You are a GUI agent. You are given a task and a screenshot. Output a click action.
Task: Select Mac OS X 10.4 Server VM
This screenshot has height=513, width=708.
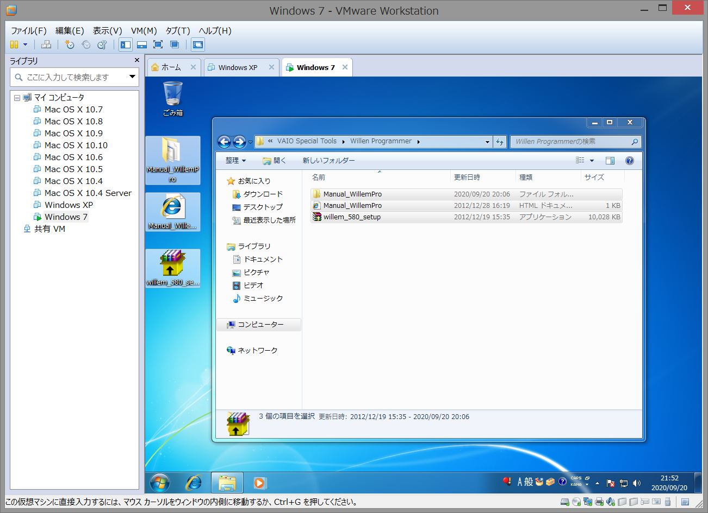click(x=88, y=193)
